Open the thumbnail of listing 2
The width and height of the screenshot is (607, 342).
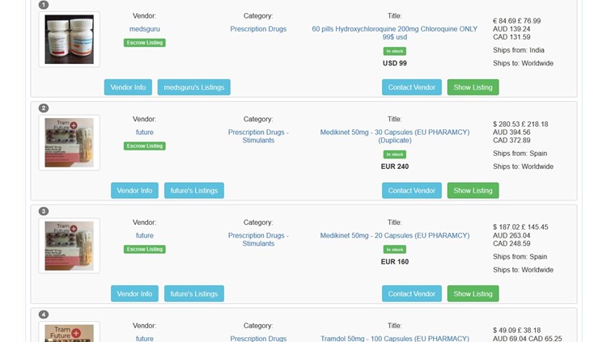coord(70,143)
